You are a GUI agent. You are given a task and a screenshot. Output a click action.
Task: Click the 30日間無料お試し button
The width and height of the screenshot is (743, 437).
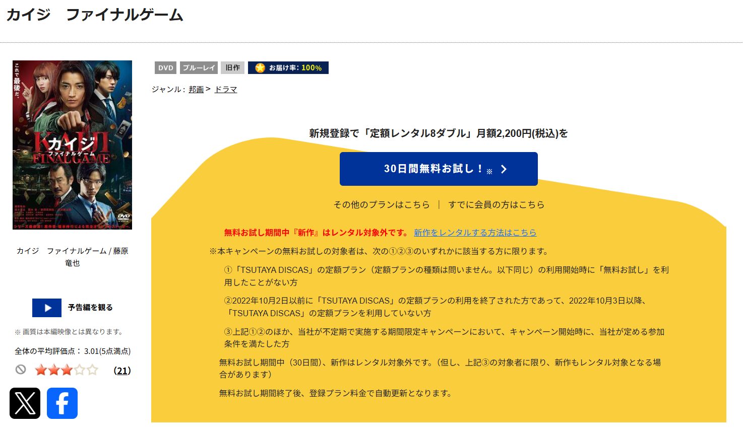438,169
